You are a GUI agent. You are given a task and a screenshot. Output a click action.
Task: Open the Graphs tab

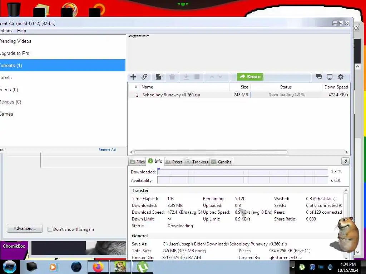click(221, 162)
